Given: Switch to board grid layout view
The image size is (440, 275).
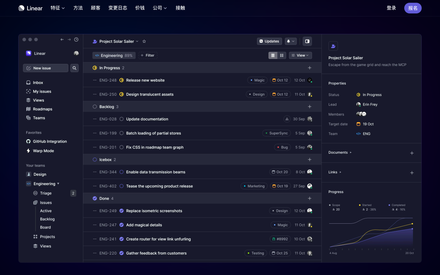Looking at the screenshot, I should pyautogui.click(x=282, y=55).
